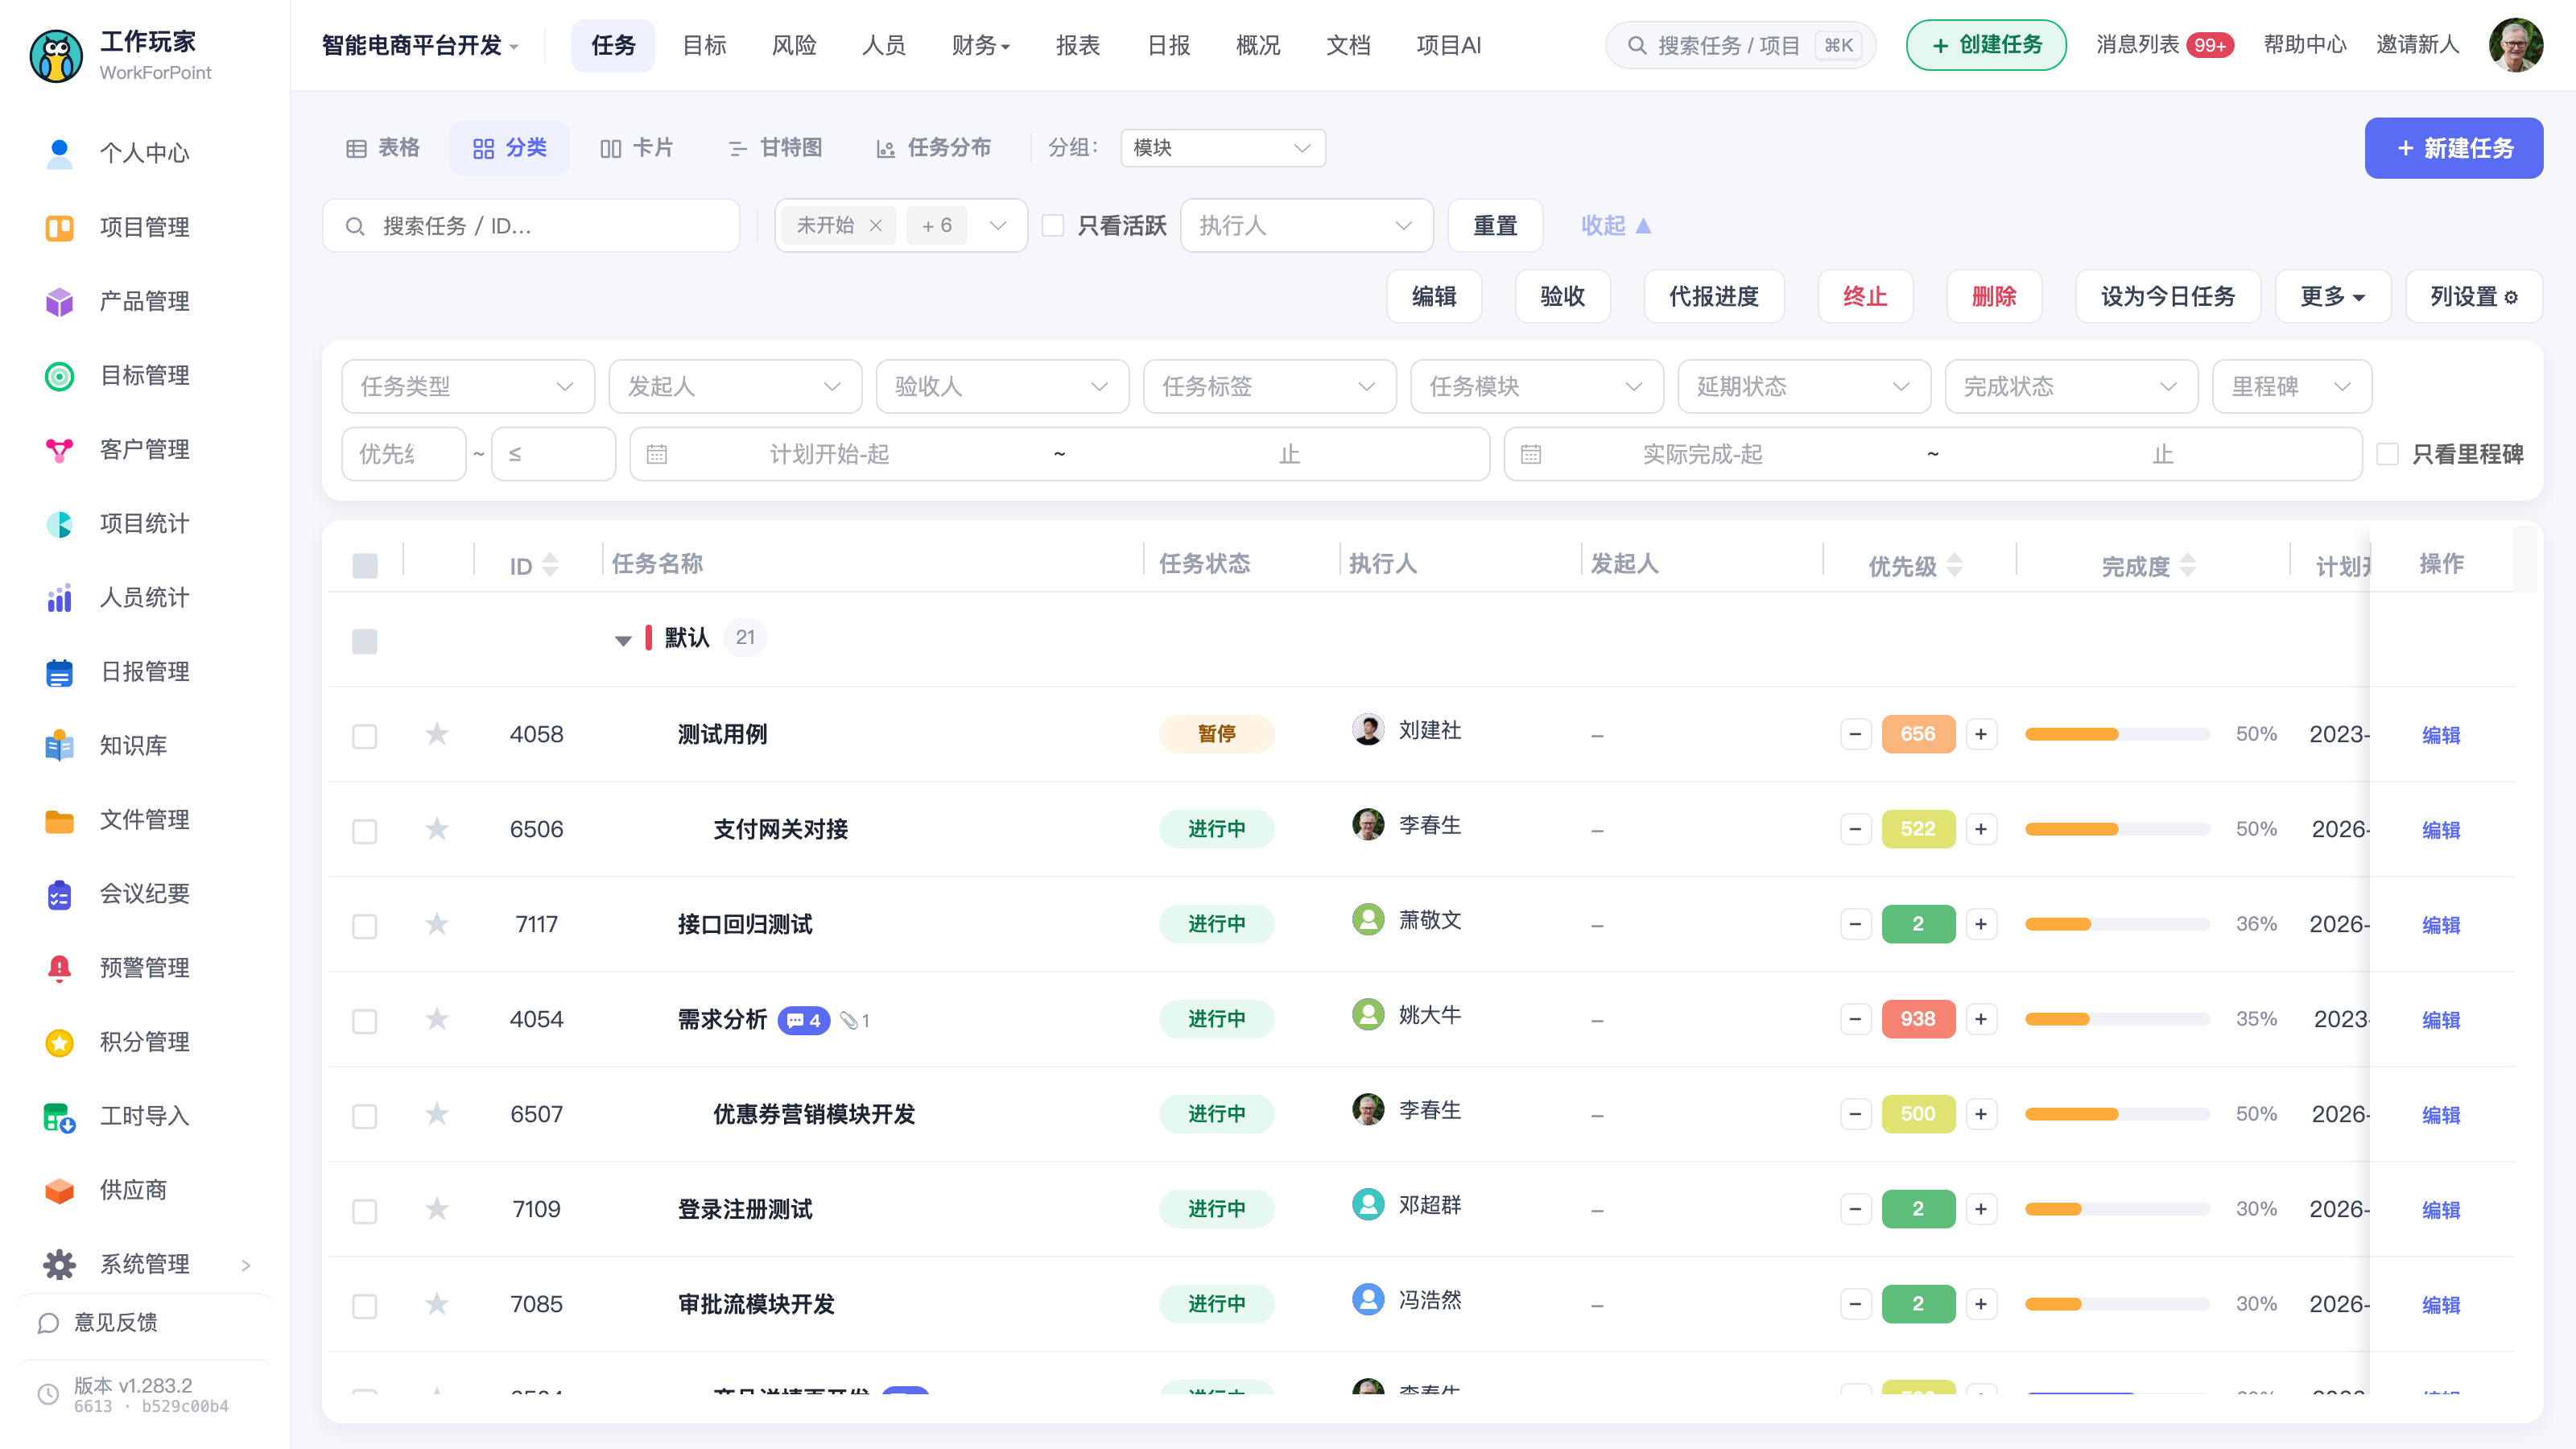The width and height of the screenshot is (2576, 1449).
Task: Open the 延期状态 dropdown
Action: coord(1803,386)
